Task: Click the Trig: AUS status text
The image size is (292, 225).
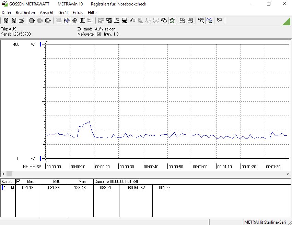Action: 9,29
